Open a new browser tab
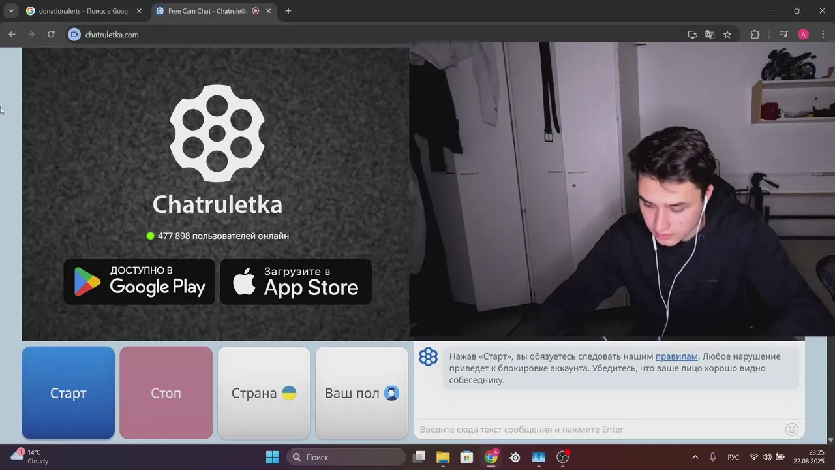835x470 pixels. (x=288, y=11)
